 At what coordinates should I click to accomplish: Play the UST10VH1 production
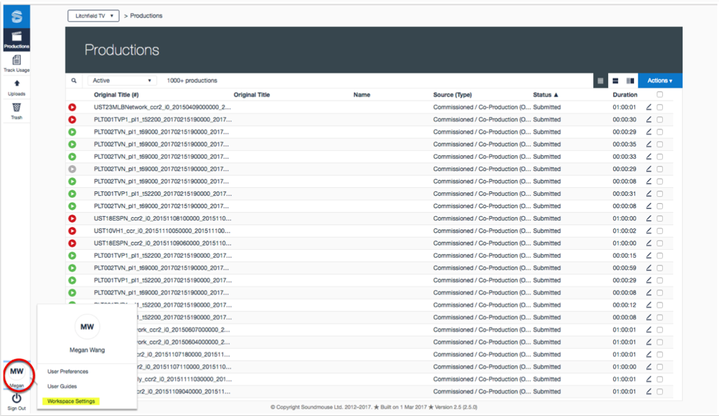[72, 231]
